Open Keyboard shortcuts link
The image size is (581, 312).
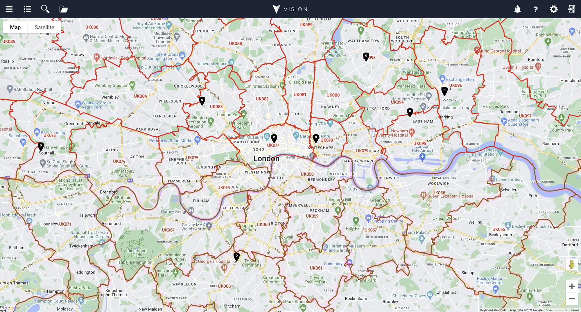493,310
